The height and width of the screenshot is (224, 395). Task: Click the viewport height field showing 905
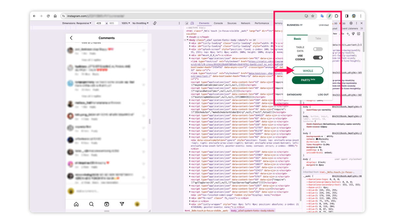coord(113,23)
